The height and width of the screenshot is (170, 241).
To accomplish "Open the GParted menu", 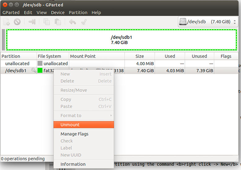I will pyautogui.click(x=11, y=12).
